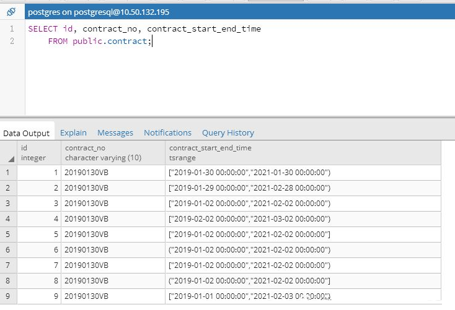Select result row number 6

point(9,250)
